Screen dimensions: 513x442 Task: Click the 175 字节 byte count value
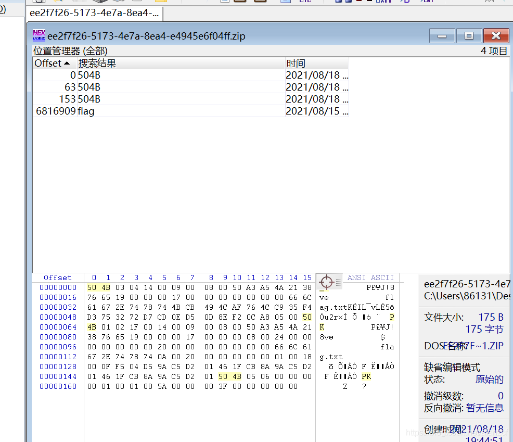484,329
